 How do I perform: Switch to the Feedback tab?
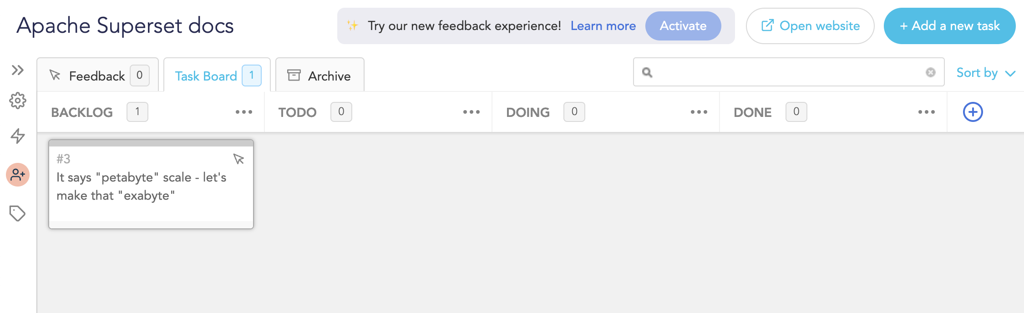97,76
